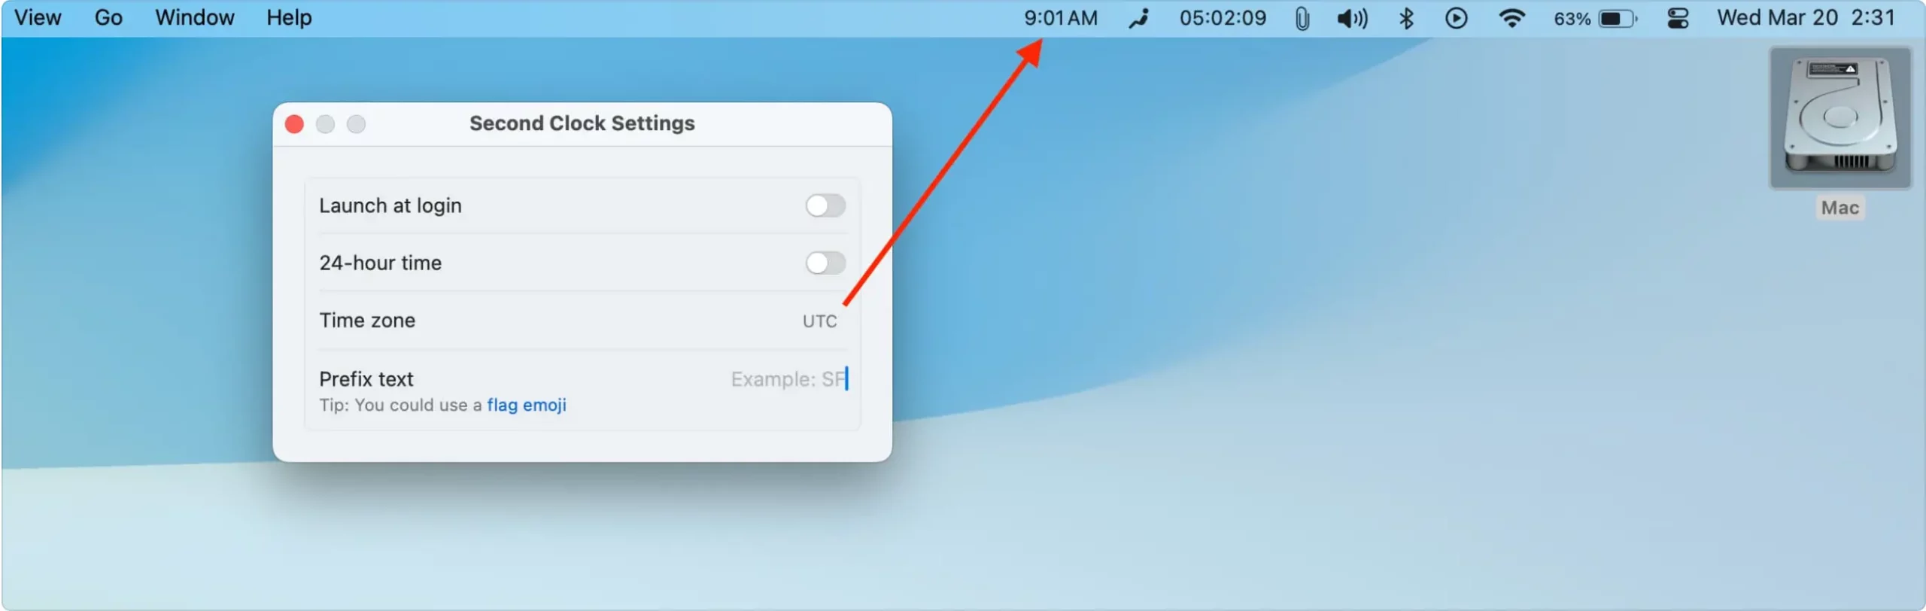Turn on the 24-hour time toggle
Image resolution: width=1926 pixels, height=611 pixels.
[825, 263]
